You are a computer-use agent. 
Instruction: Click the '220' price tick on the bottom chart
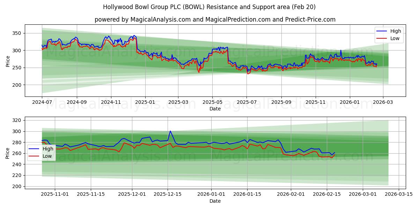17,176
